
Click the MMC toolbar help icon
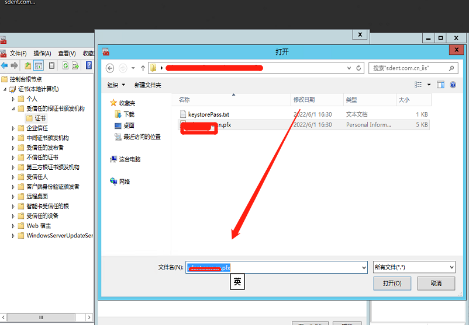(89, 65)
